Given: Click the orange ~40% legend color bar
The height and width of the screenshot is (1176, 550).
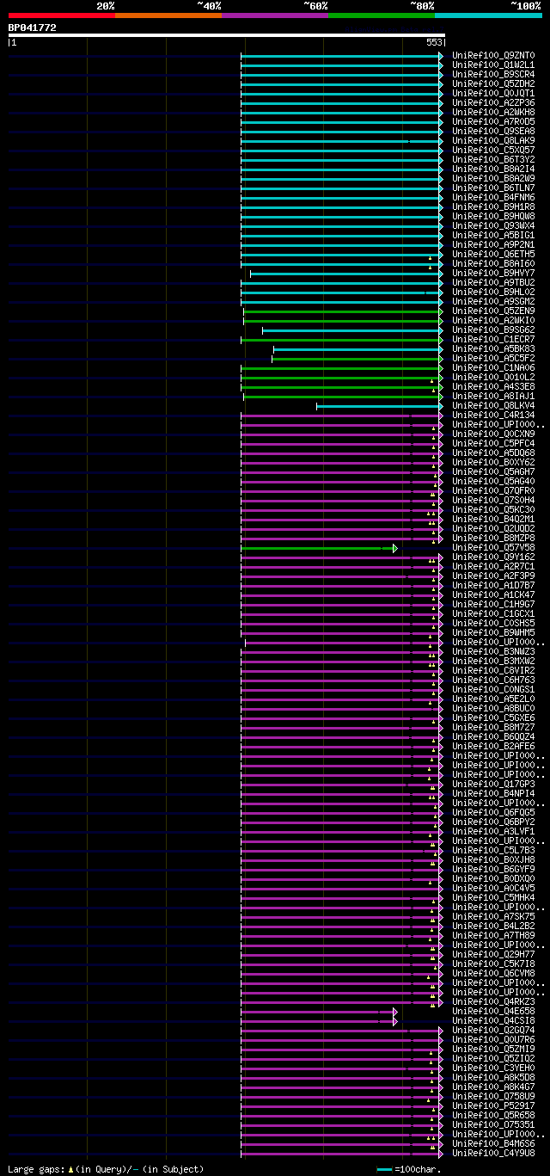Looking at the screenshot, I should point(168,15).
